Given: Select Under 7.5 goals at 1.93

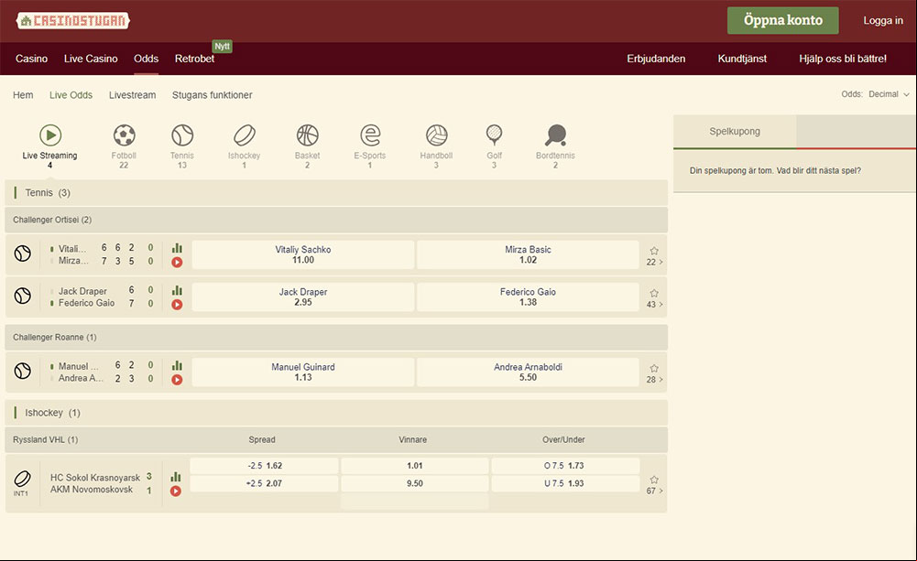Looking at the screenshot, I should [565, 483].
